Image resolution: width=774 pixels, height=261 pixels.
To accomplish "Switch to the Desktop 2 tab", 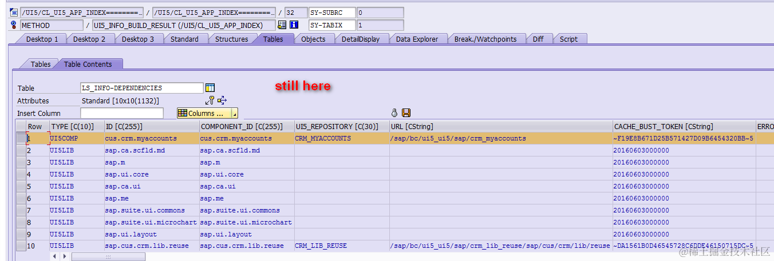I will click(x=89, y=39).
